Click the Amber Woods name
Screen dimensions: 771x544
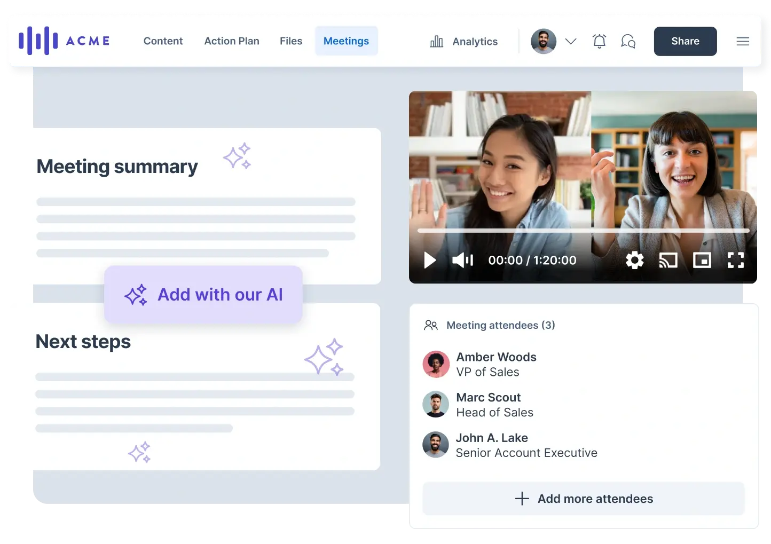[x=496, y=357]
